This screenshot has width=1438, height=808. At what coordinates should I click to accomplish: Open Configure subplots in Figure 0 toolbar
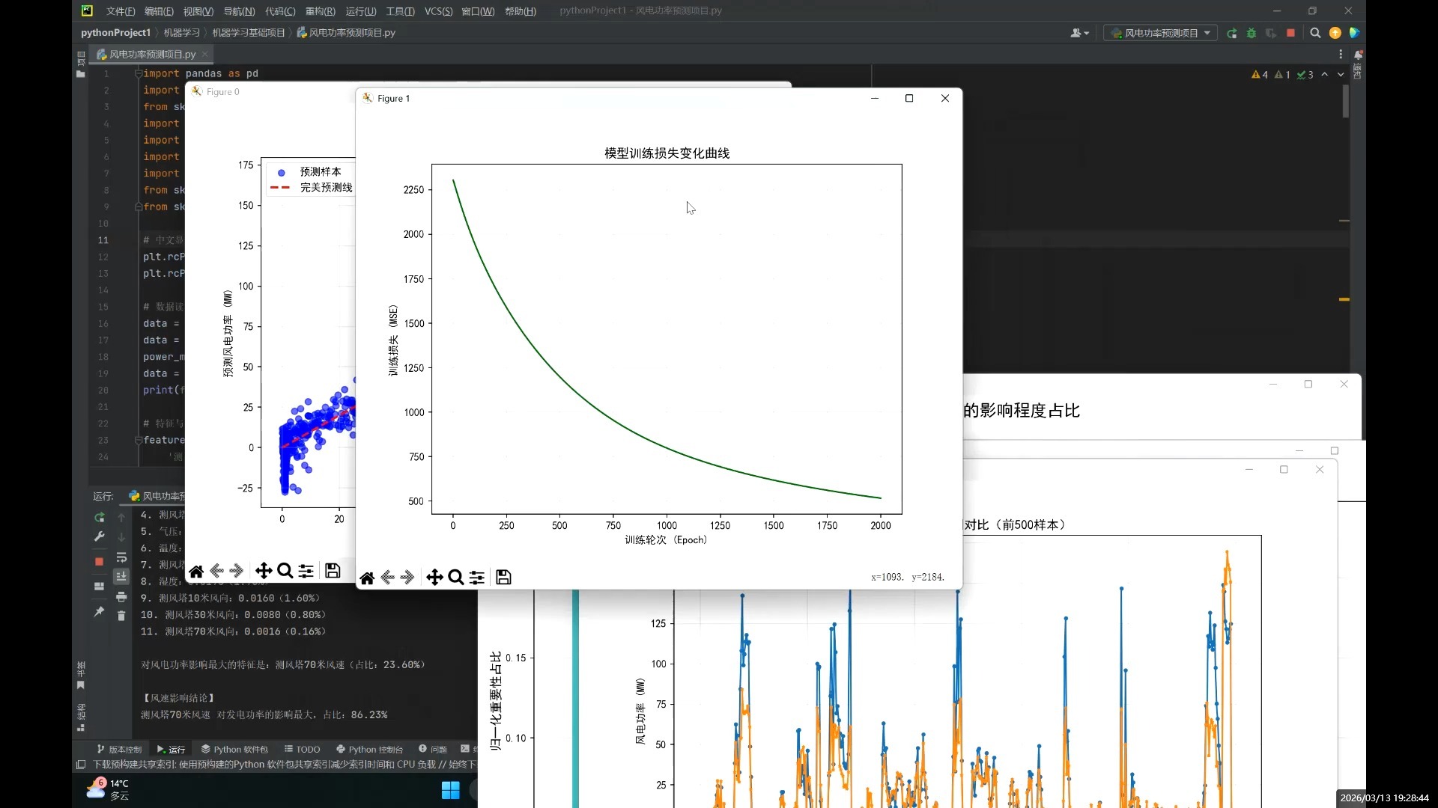point(306,572)
